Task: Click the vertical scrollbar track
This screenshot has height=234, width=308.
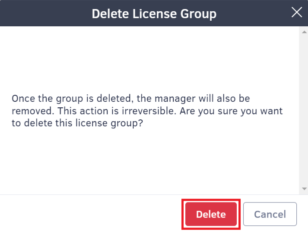Action: coord(304,108)
